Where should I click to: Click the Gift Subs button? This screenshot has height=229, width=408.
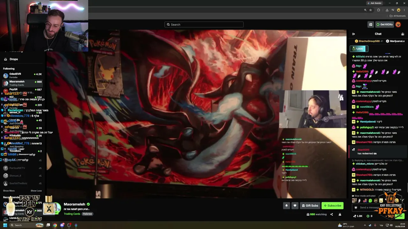point(310,205)
